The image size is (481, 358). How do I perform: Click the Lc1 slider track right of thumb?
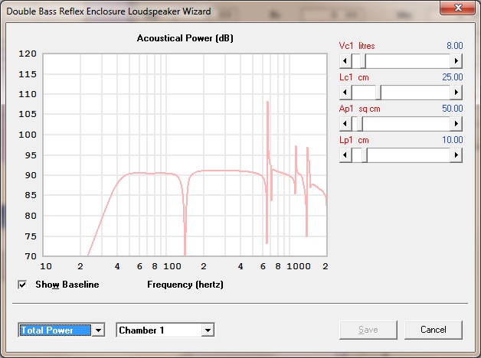416,93
